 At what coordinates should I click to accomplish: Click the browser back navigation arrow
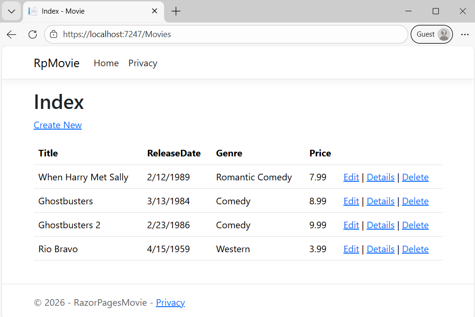[11, 34]
